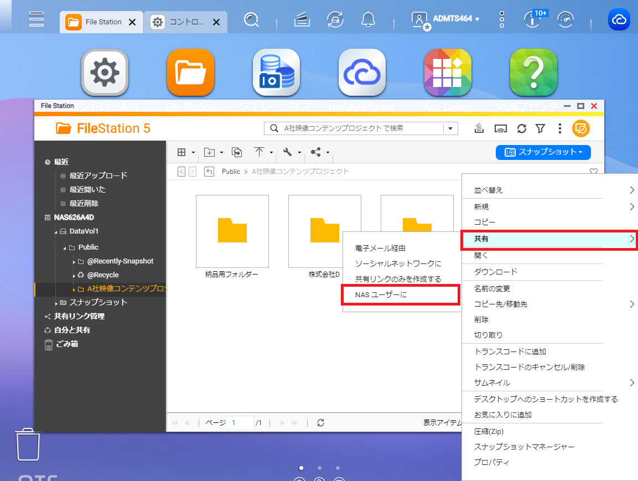Screen dimensions: 638x481
Task: Launch the App Center desktop icon
Action: (x=448, y=73)
